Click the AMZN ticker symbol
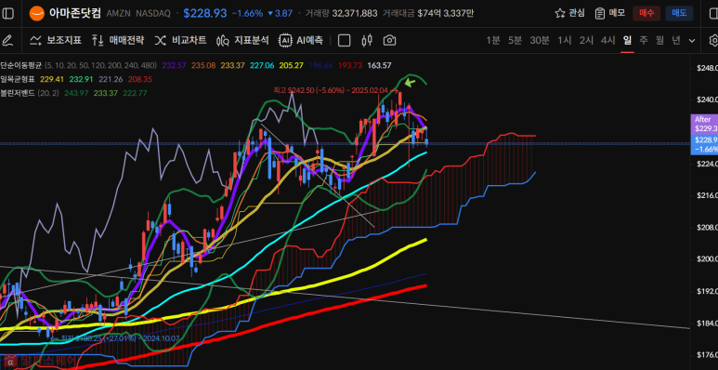 click(119, 13)
